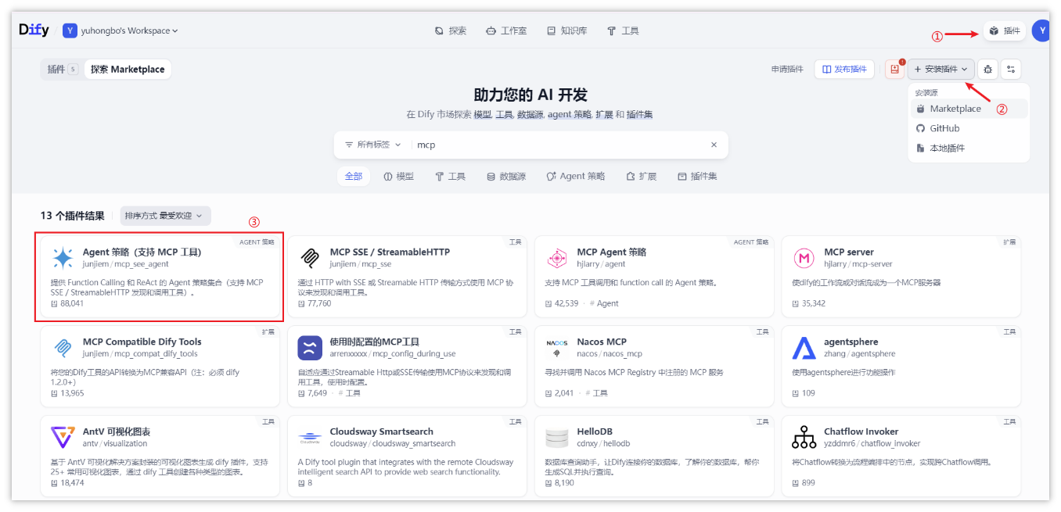Image resolution: width=1061 pixels, height=512 pixels.
Task: Open the MCP SSE / StreamableHTTP plugin title
Action: (x=390, y=252)
